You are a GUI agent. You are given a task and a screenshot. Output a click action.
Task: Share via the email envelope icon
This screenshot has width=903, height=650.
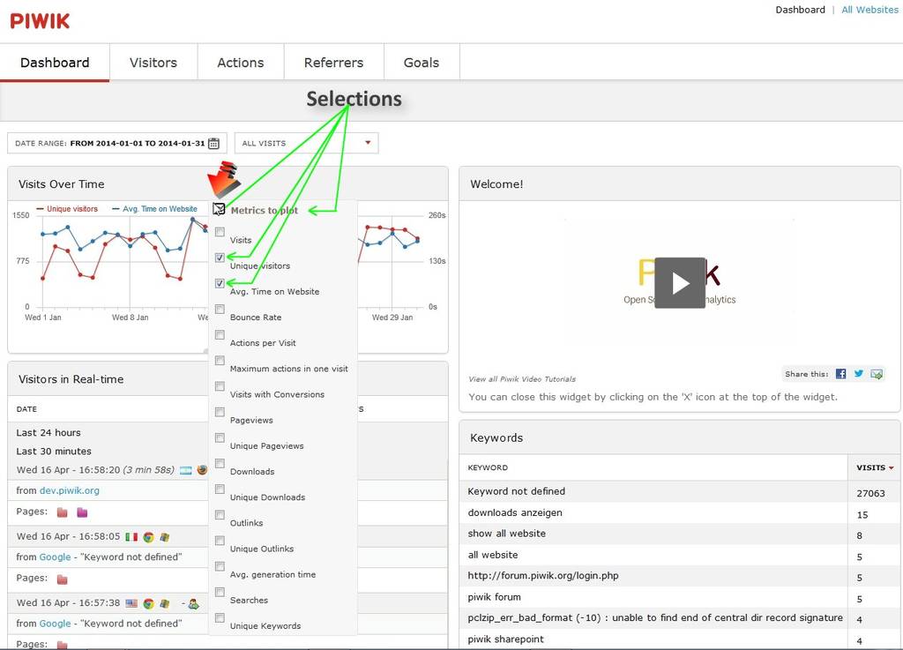877,374
